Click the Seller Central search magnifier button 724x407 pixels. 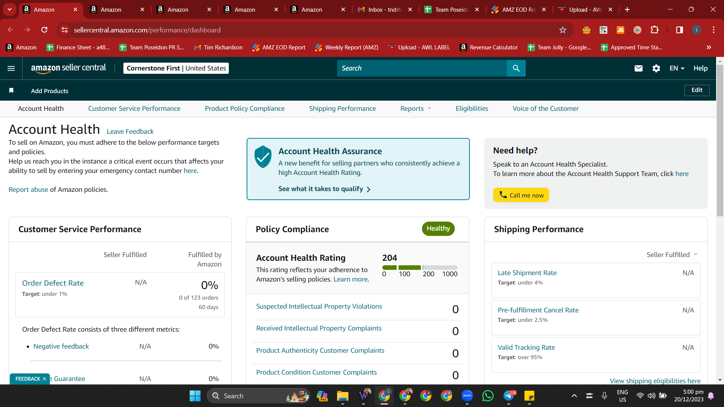point(516,68)
